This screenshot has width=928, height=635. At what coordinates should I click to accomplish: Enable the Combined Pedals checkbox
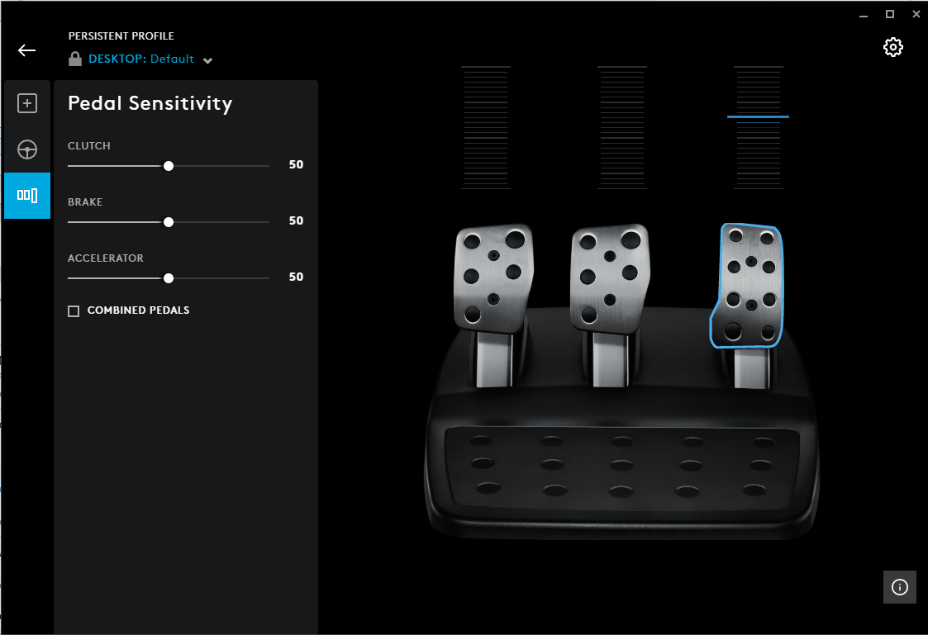pyautogui.click(x=74, y=310)
